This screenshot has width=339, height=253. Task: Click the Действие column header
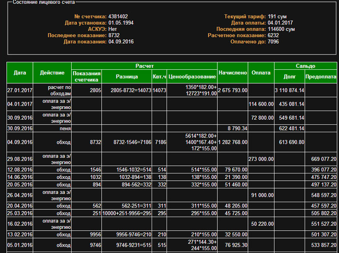point(52,73)
